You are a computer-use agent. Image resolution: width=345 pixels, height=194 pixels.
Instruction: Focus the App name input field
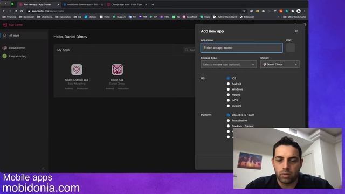tap(241, 48)
